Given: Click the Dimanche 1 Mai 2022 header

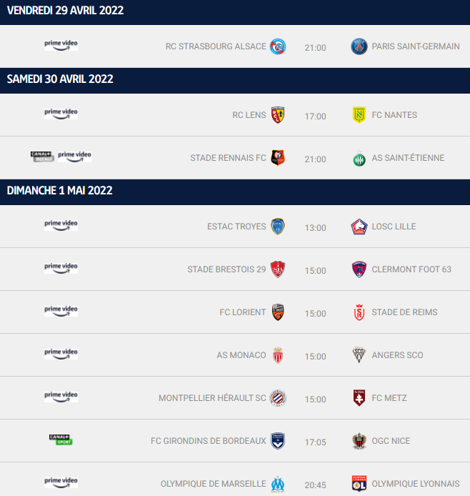Looking at the screenshot, I should tap(235, 192).
